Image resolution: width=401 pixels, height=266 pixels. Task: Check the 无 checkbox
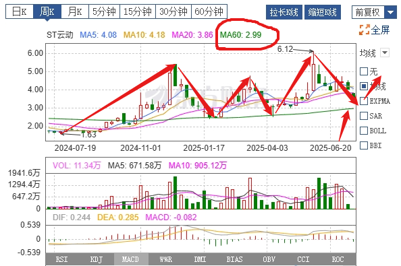tap(364, 71)
